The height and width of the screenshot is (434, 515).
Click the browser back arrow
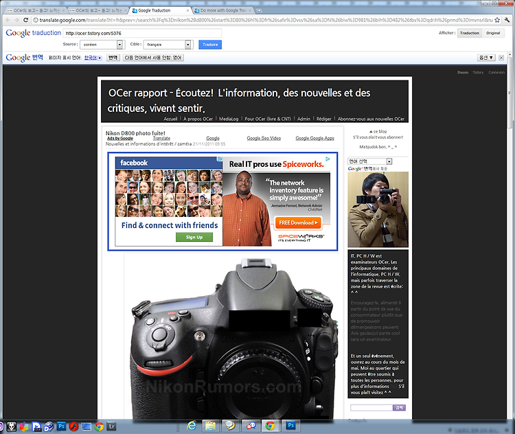(x=8, y=20)
